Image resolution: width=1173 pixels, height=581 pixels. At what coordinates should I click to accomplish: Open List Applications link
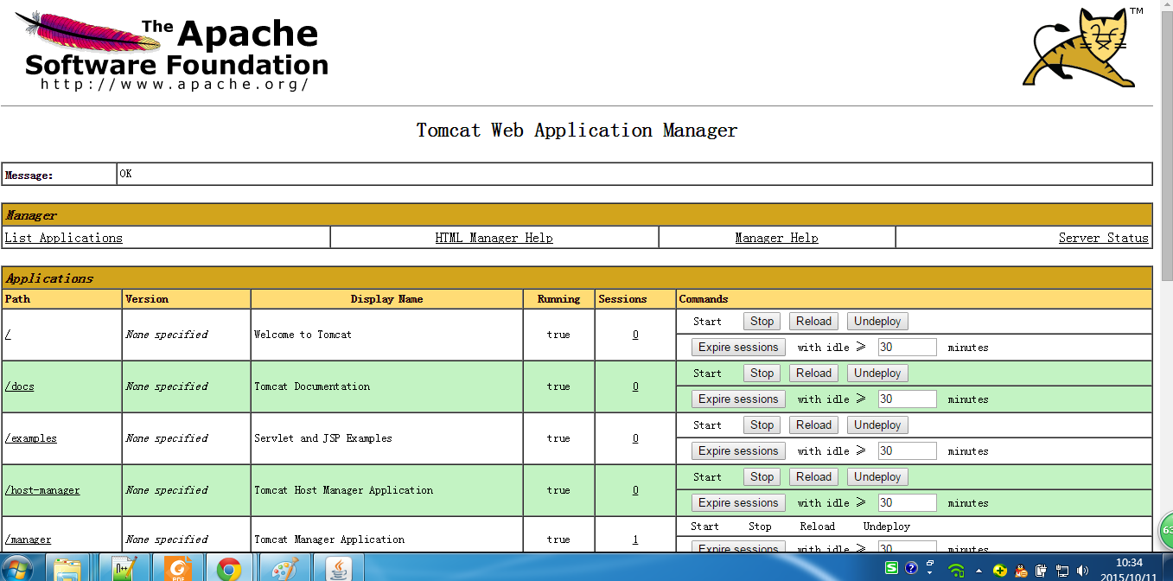[64, 238]
